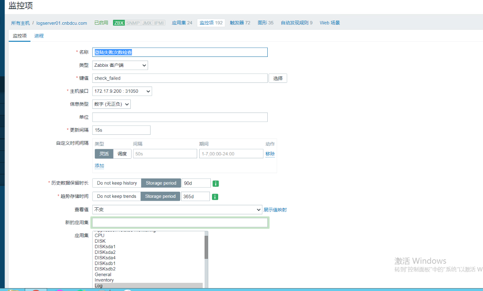Select DISKsda2 in the 应用集 list
483x291 pixels.
coord(148,252)
